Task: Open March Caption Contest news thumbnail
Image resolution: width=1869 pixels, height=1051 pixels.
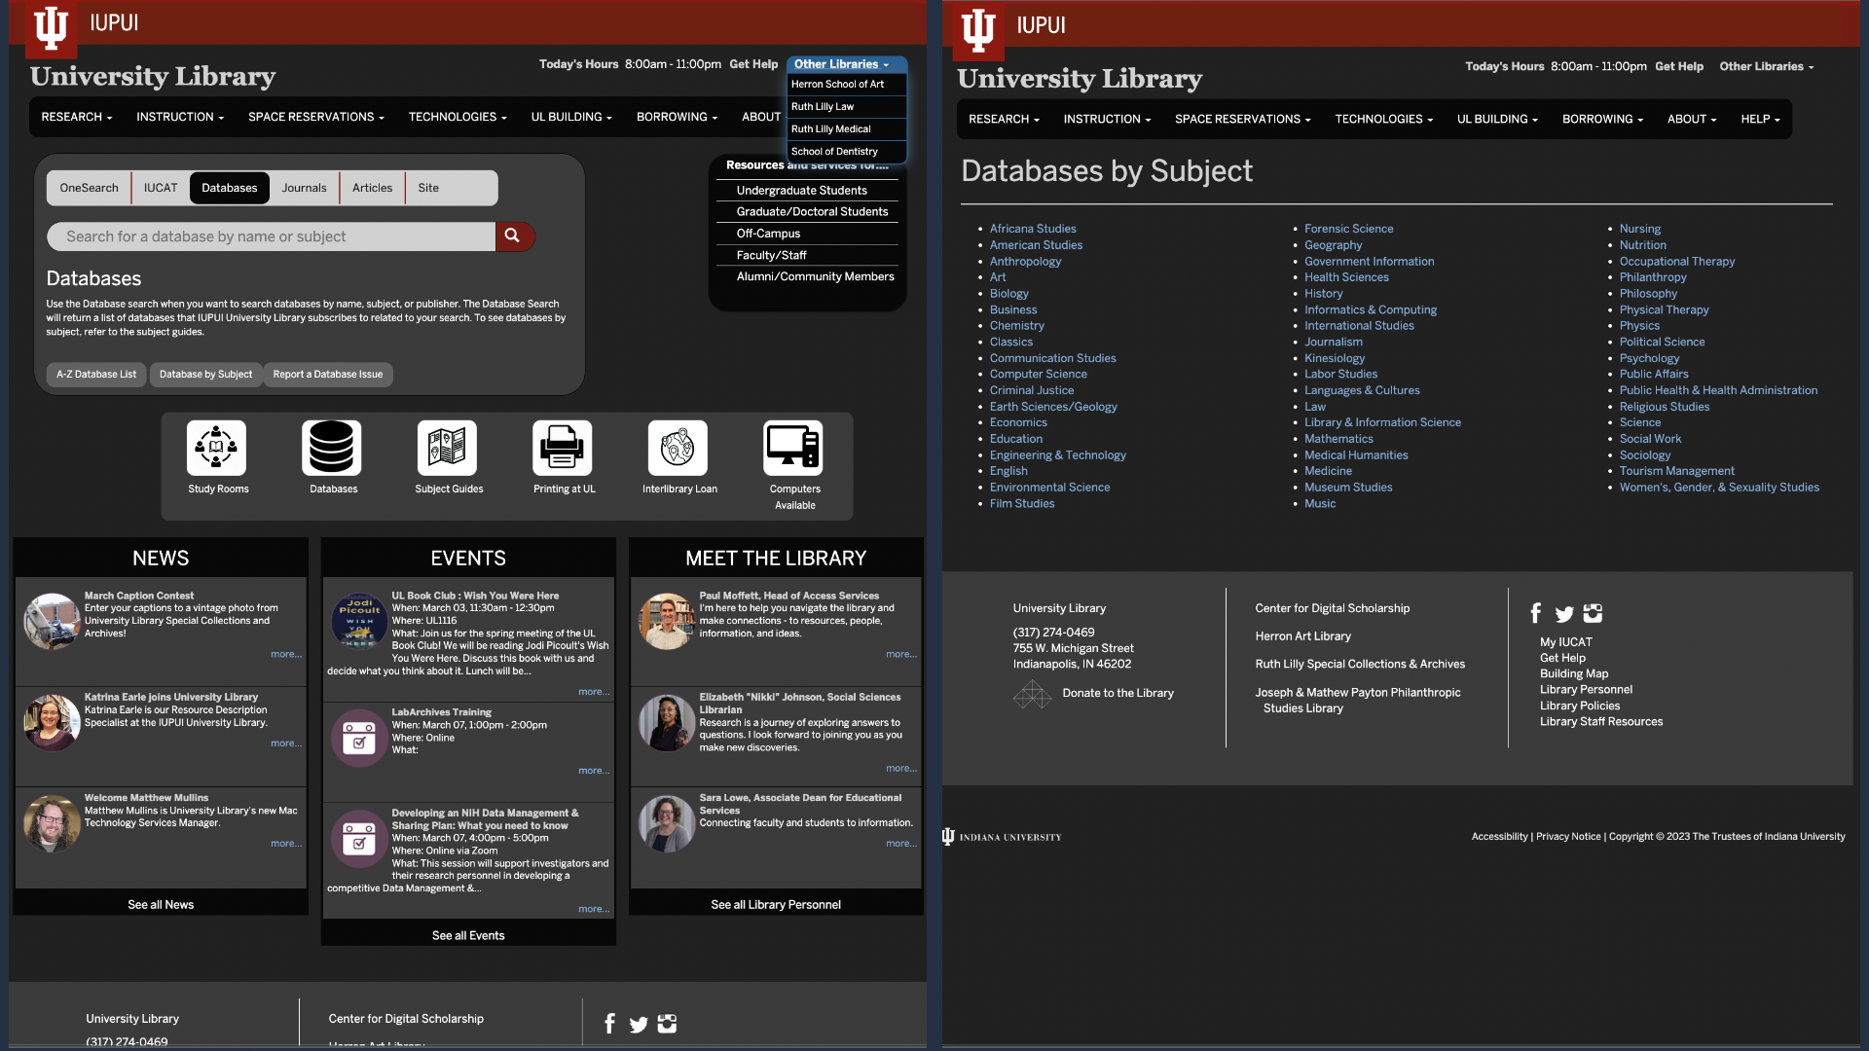Action: coord(51,620)
